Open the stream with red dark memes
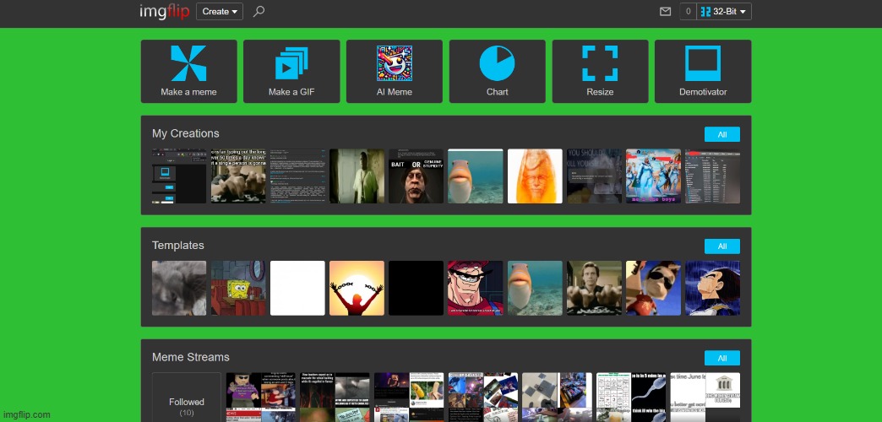Image resolution: width=882 pixels, height=422 pixels. tap(335, 398)
